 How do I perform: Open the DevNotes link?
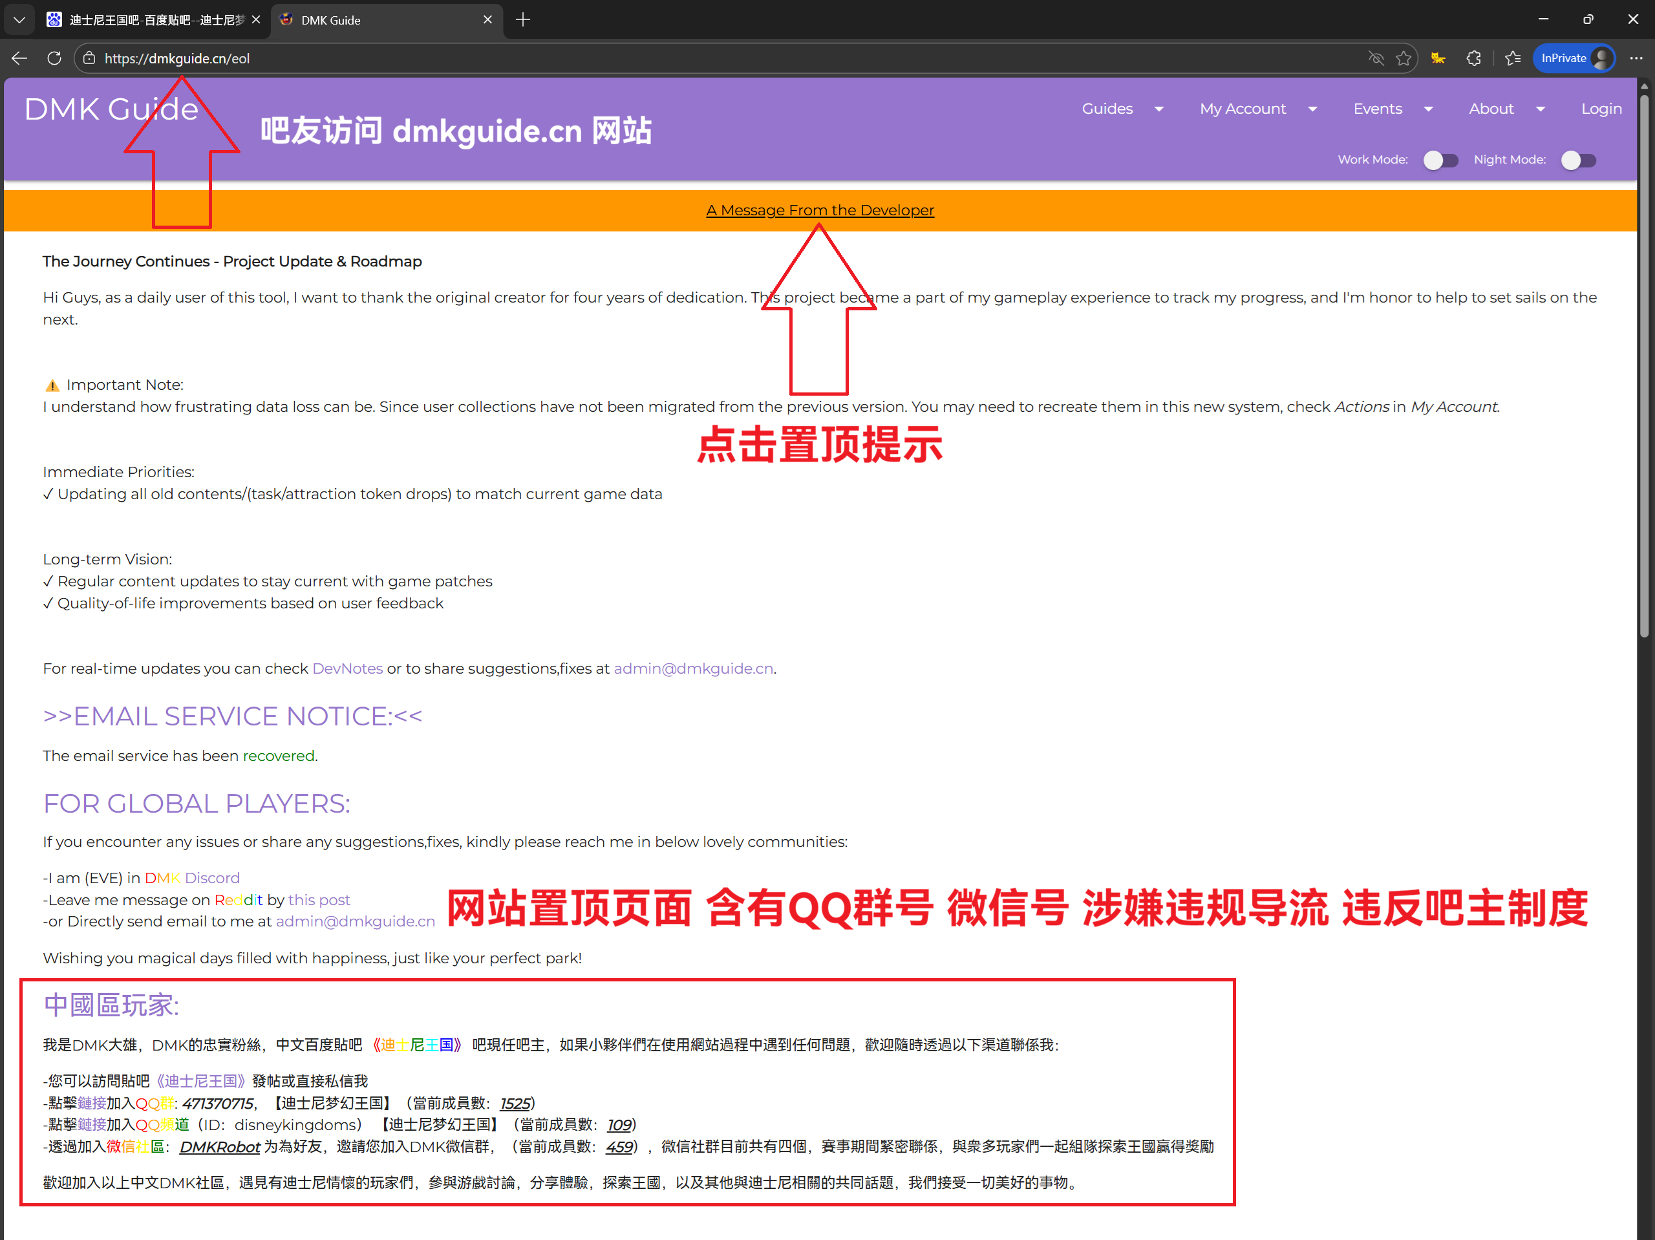(x=347, y=668)
